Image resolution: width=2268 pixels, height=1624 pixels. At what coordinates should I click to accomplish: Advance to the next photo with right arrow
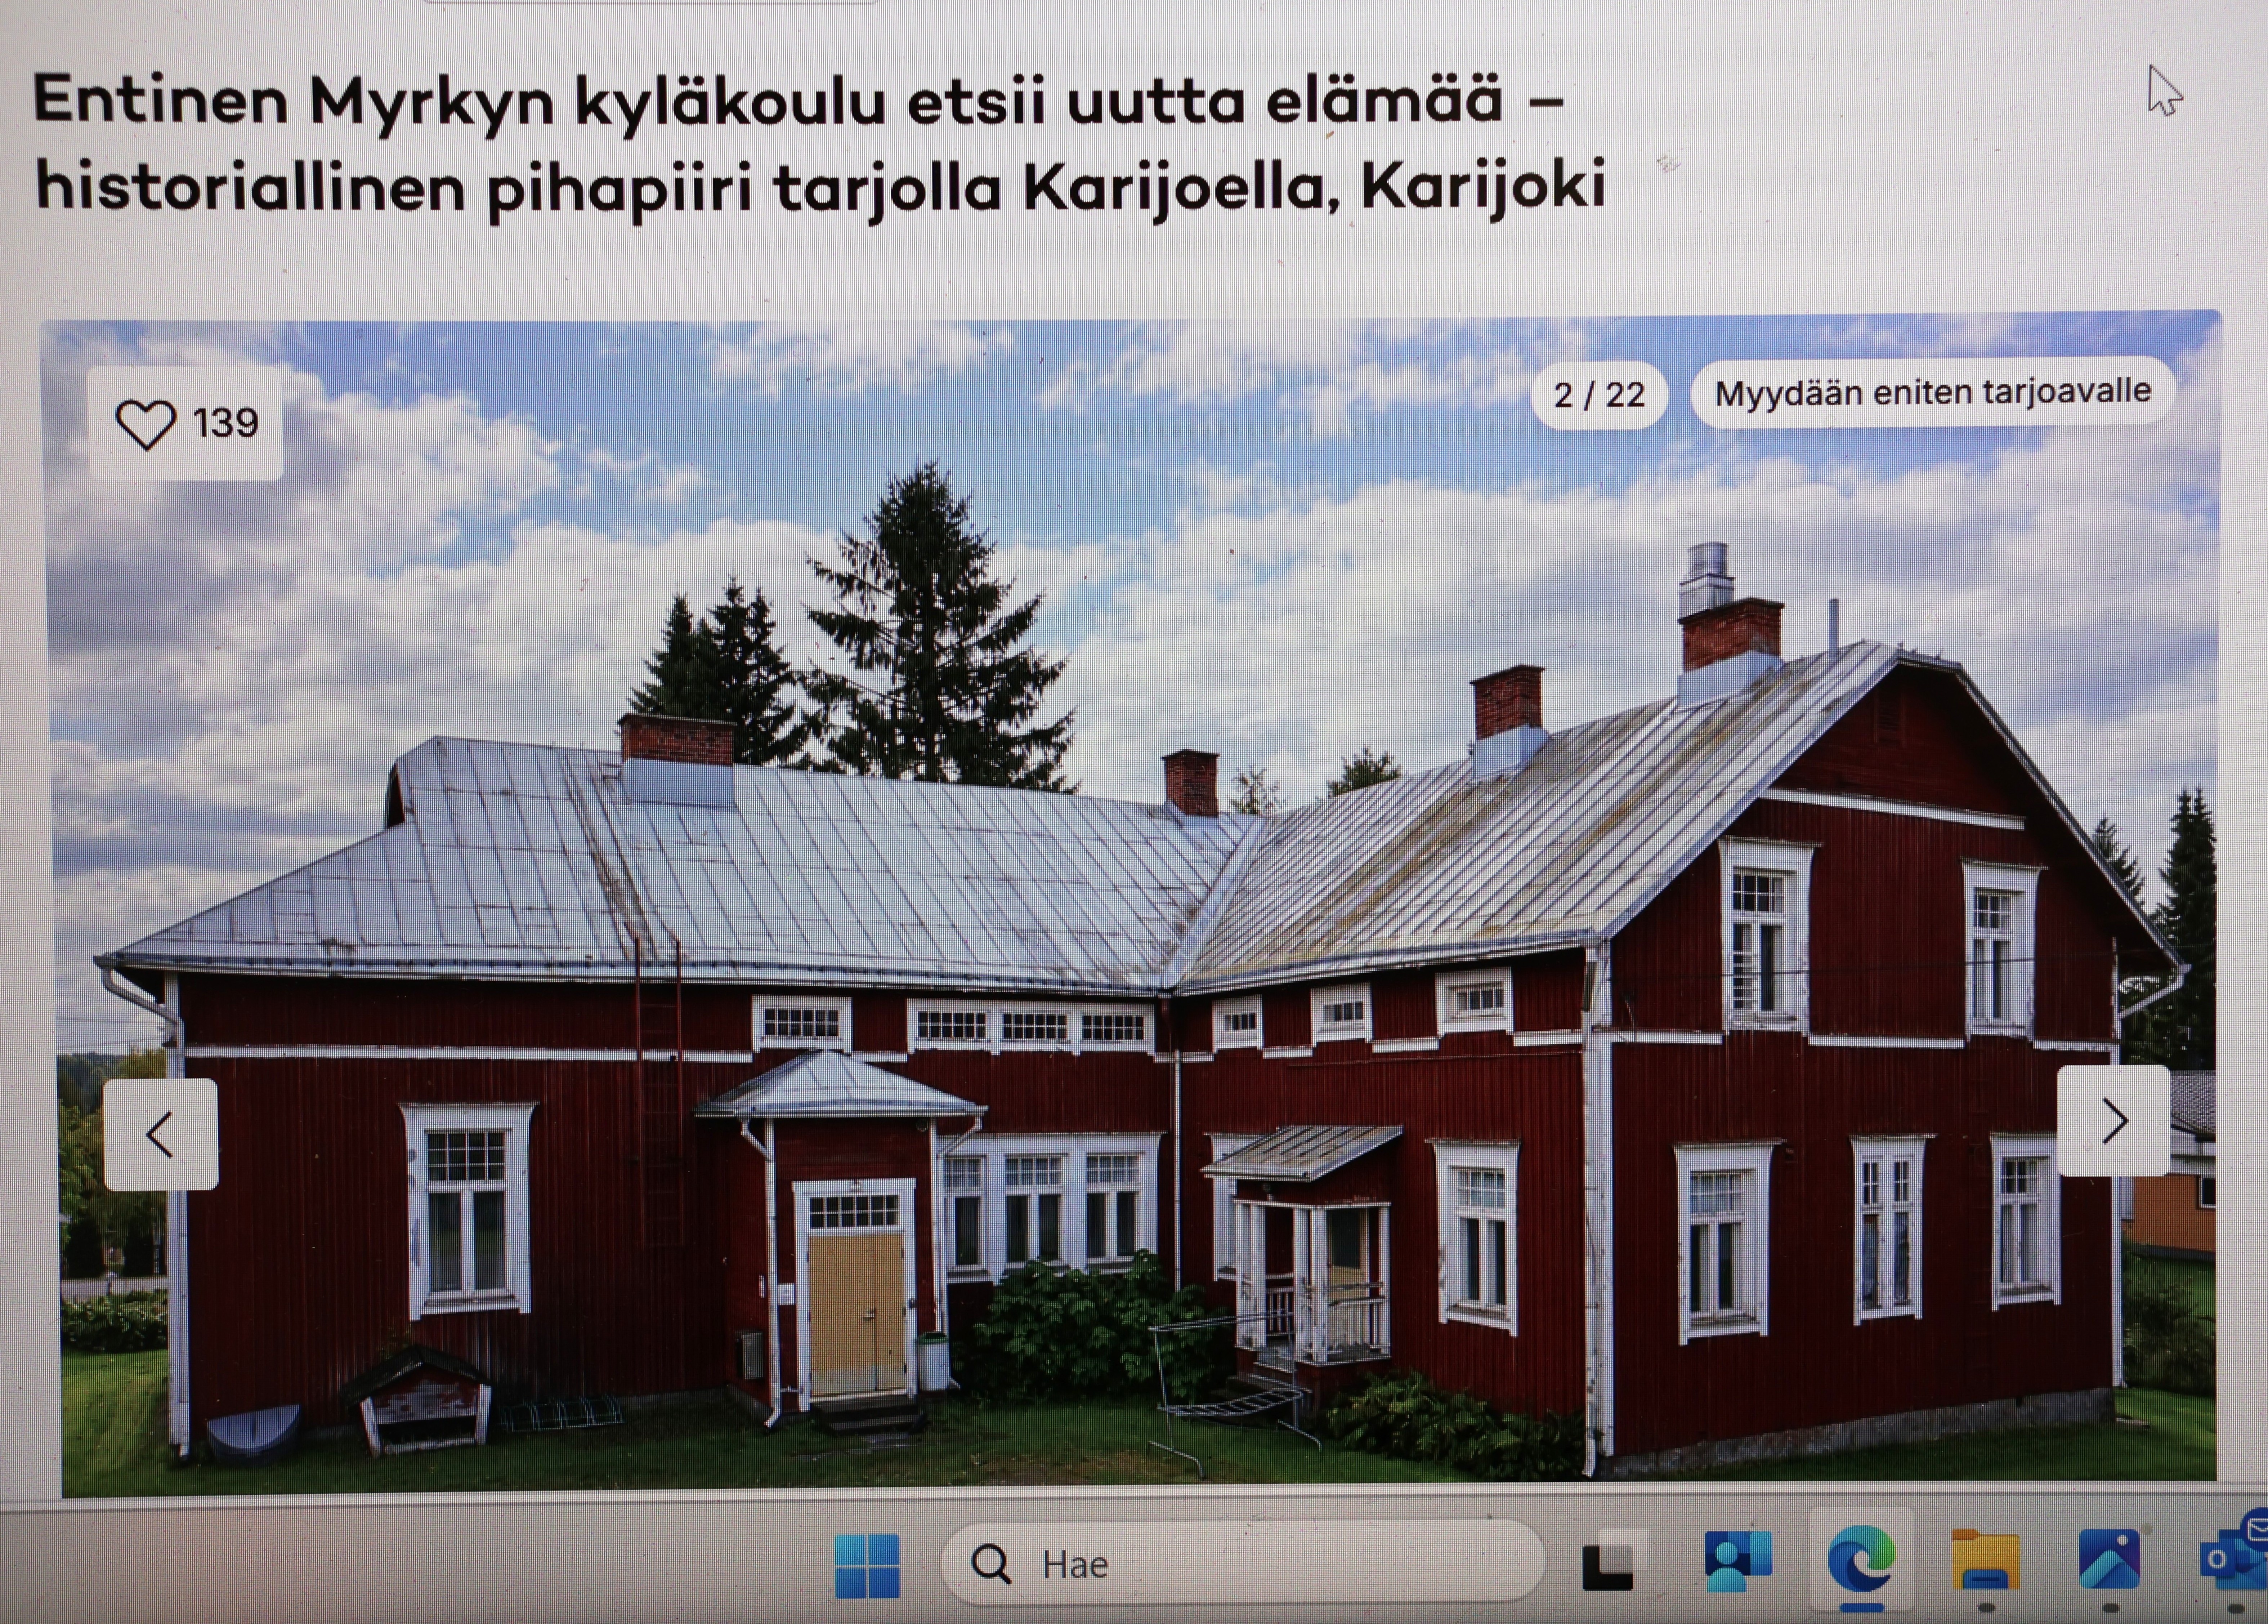coord(2114,1121)
